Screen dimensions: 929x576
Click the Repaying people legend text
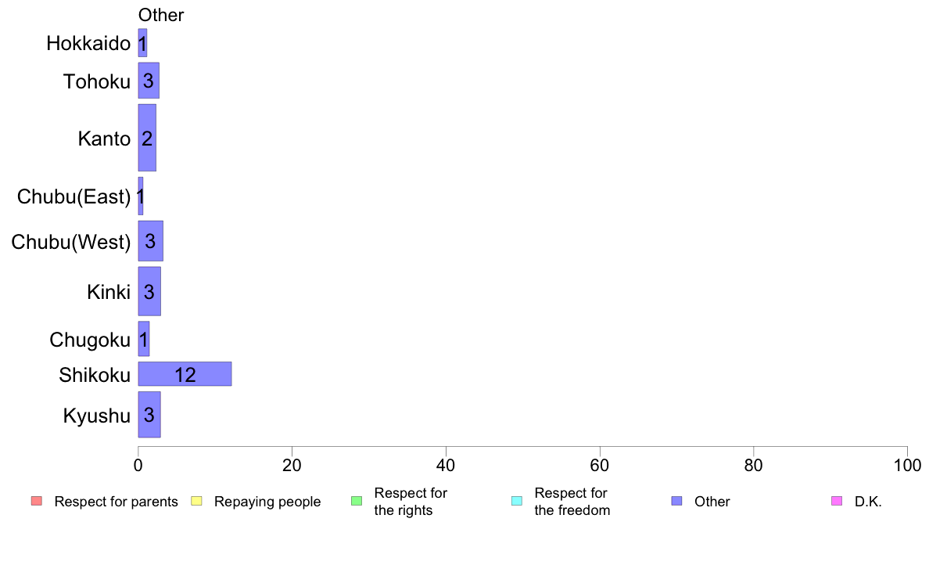267,502
